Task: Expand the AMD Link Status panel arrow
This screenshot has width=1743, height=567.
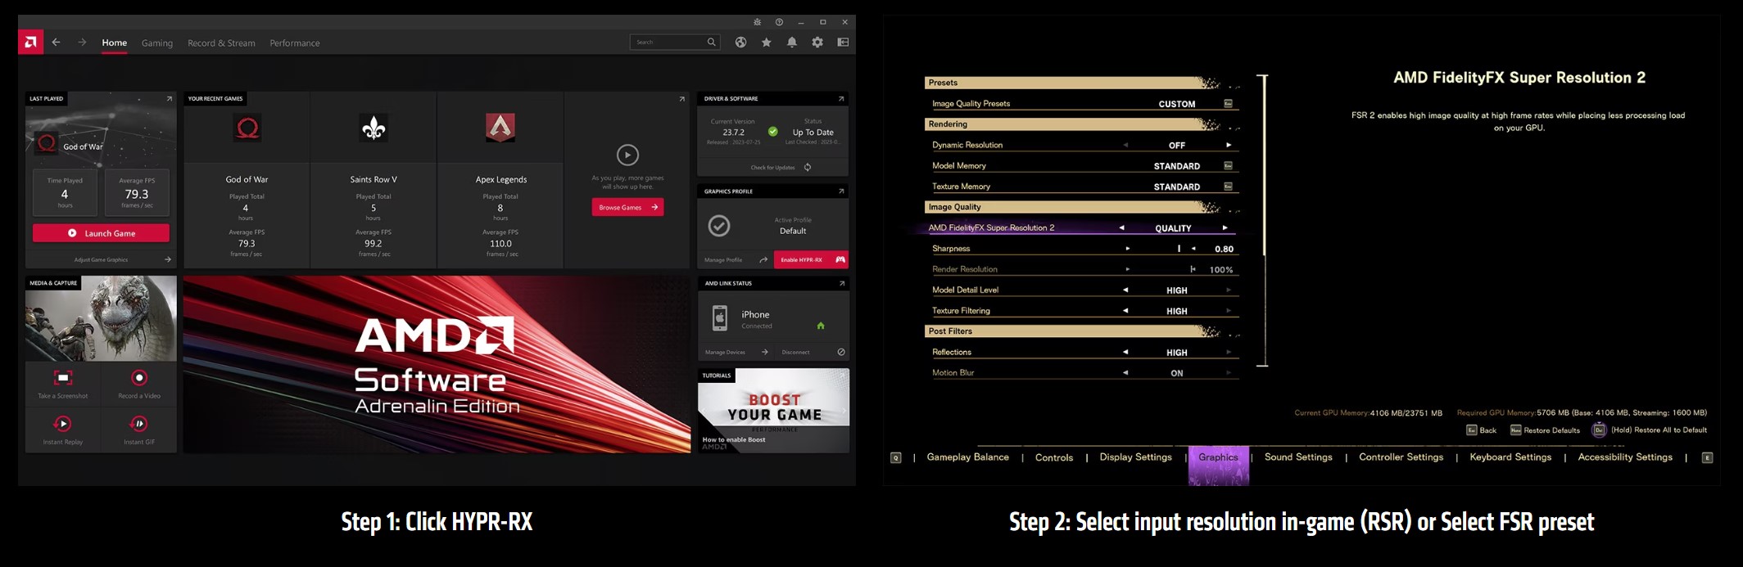Action: (x=841, y=284)
